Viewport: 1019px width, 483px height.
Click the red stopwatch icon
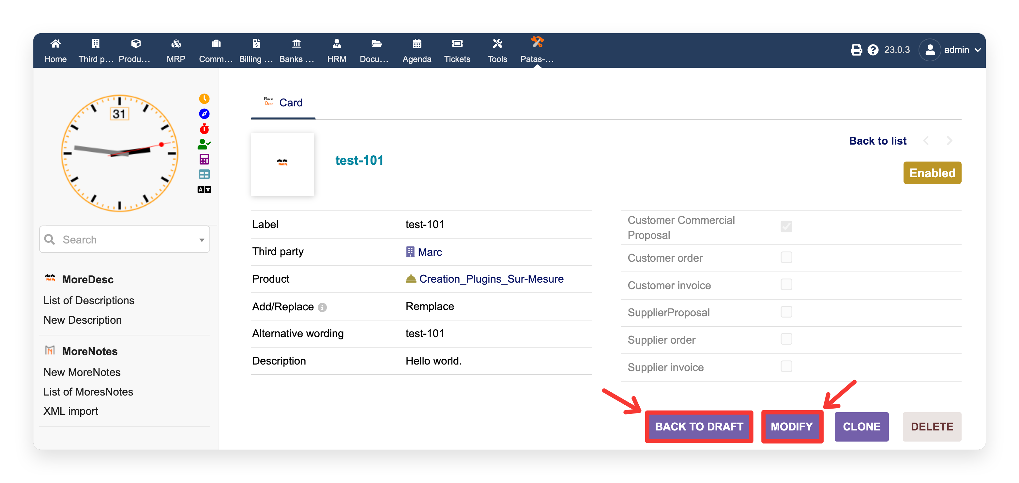[204, 129]
